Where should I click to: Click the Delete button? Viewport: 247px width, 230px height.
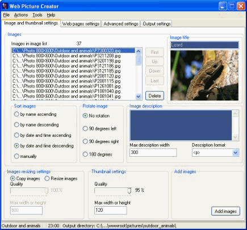tap(154, 96)
